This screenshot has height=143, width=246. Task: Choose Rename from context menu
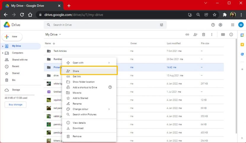pos(89,104)
